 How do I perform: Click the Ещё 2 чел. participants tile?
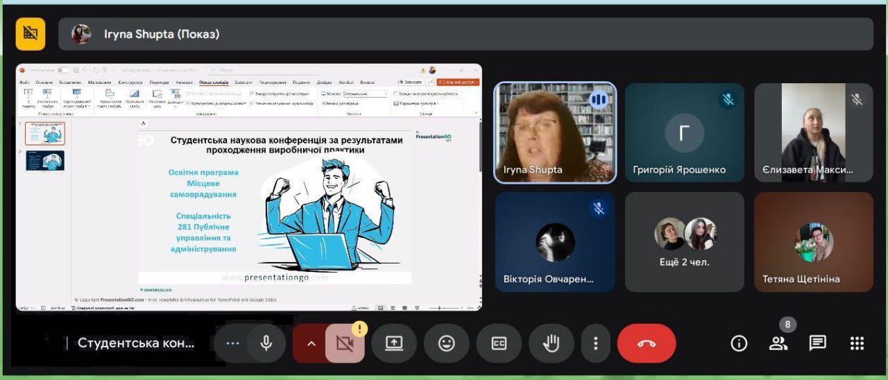tap(684, 242)
